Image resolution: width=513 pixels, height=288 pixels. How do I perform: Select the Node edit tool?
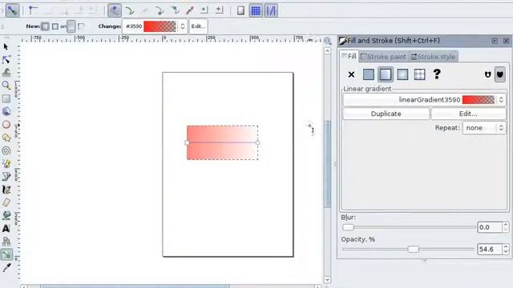(x=6, y=60)
